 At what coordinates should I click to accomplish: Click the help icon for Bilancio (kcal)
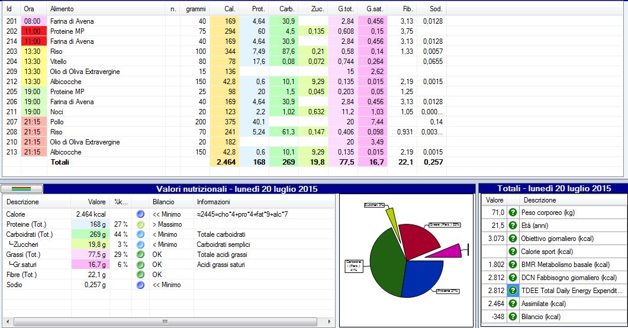pyautogui.click(x=513, y=317)
